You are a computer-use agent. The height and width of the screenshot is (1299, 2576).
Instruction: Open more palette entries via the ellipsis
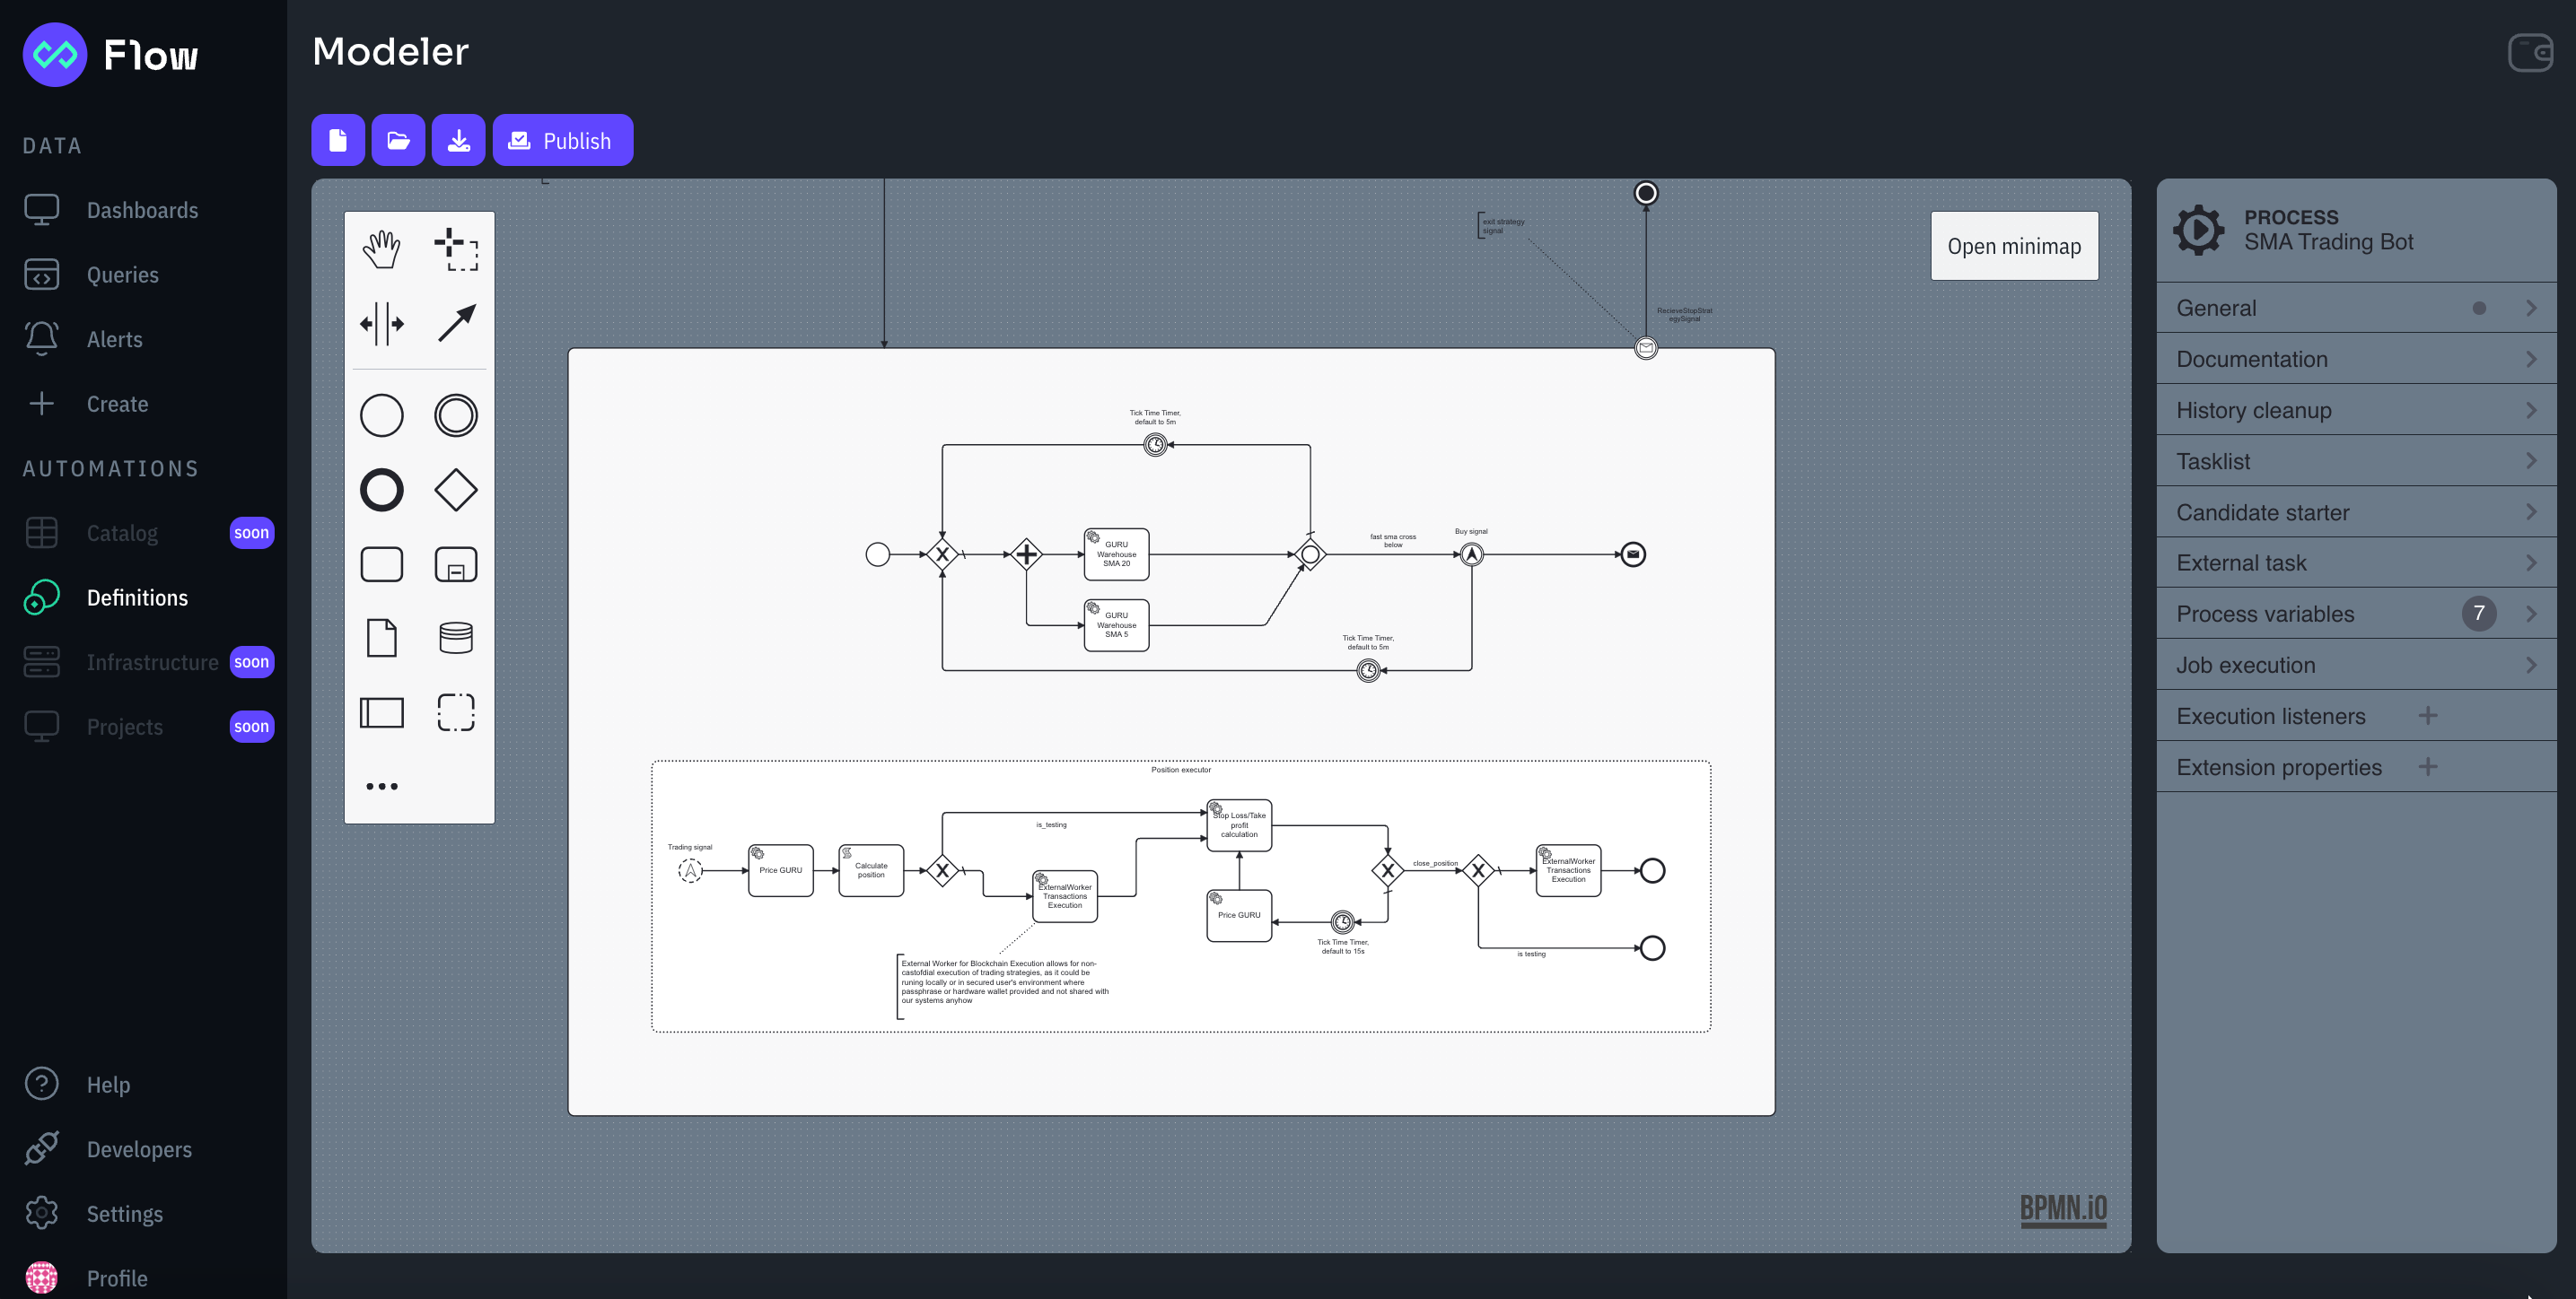coord(381,787)
